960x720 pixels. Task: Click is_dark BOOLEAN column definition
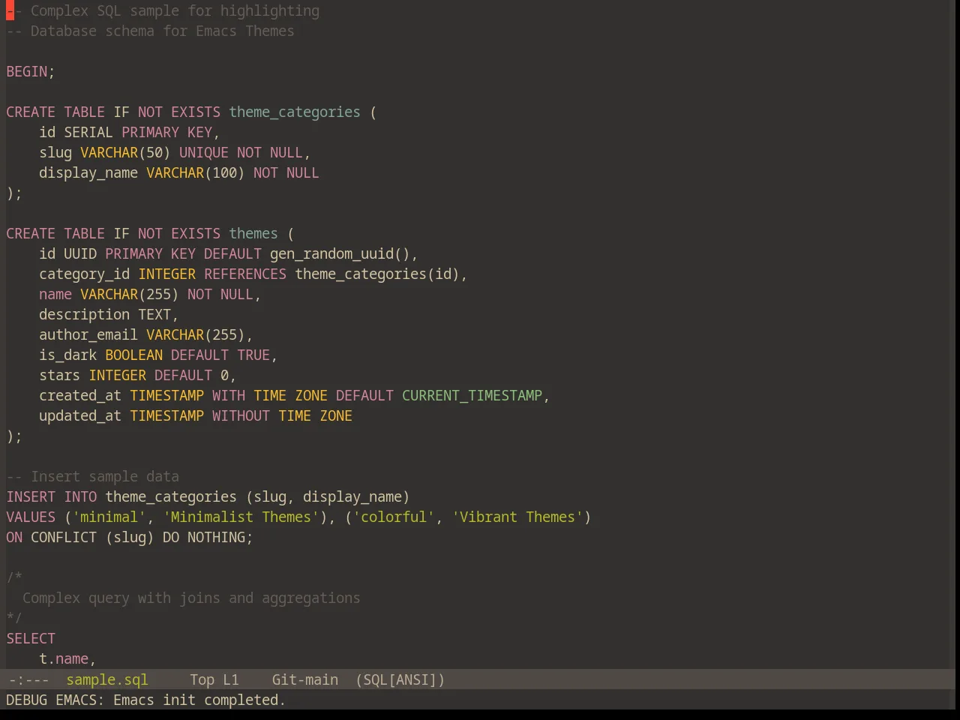pos(158,355)
